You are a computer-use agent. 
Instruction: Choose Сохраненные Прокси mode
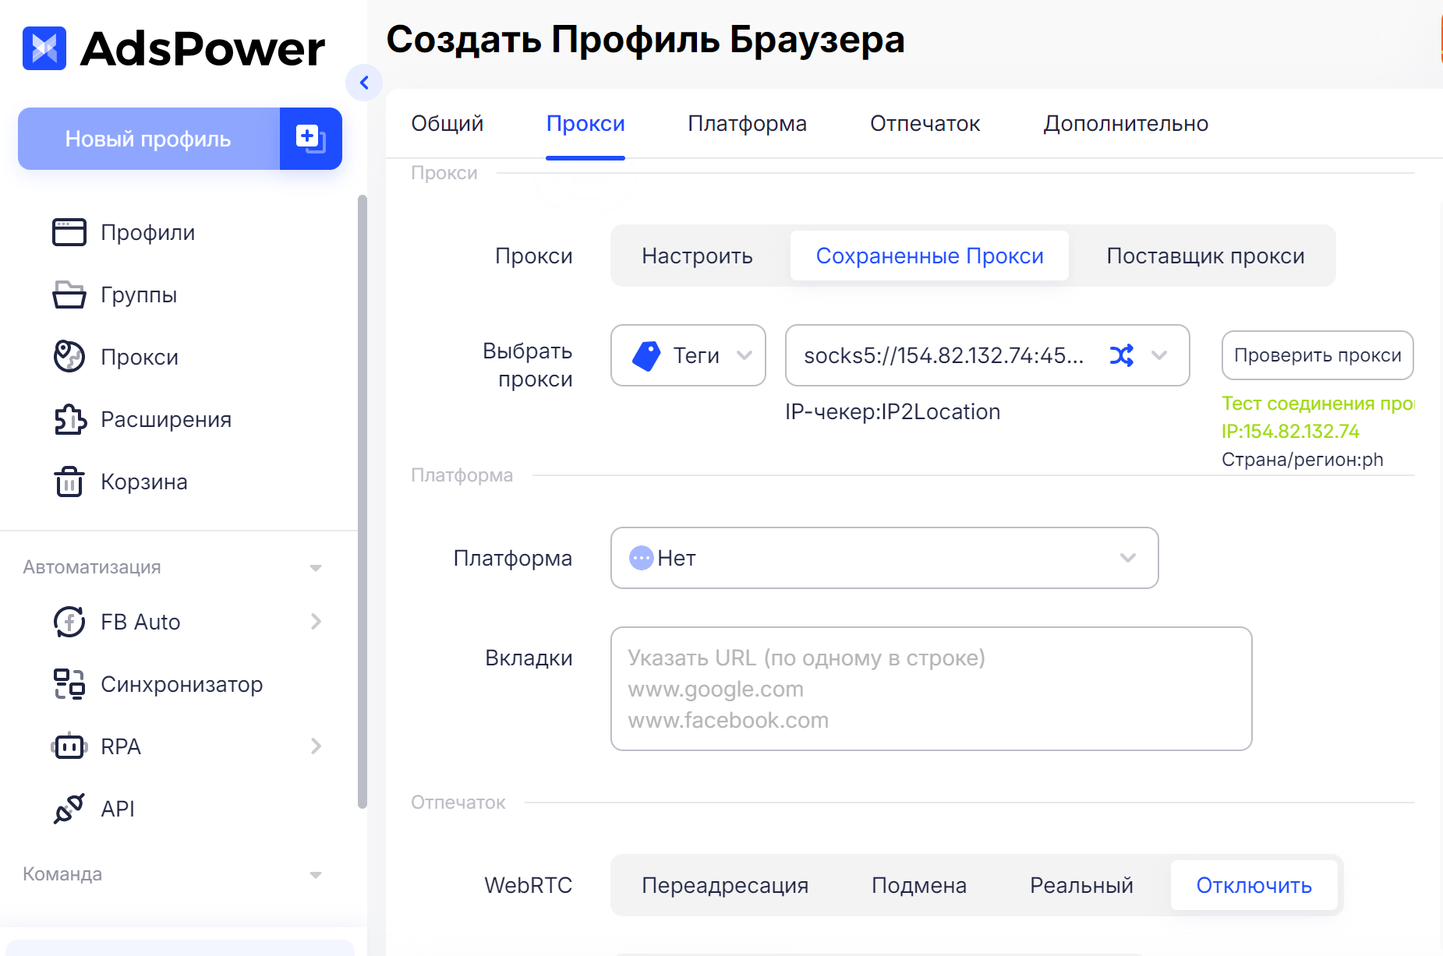coord(929,256)
